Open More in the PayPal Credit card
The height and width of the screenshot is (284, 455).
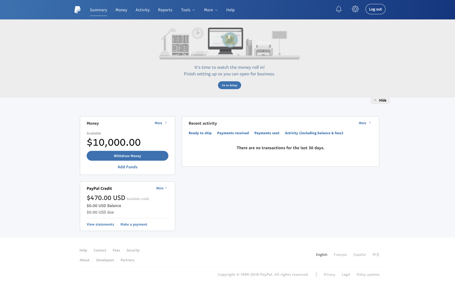point(161,188)
